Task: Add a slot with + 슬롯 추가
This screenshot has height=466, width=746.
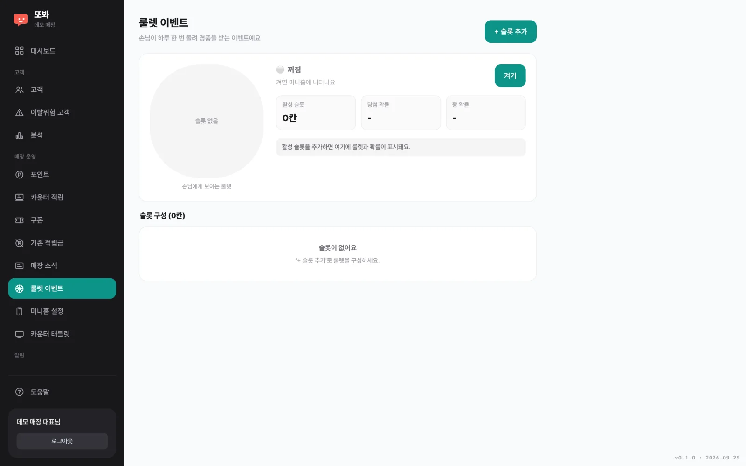Action: [511, 32]
